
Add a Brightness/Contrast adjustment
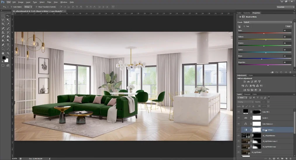[x=245, y=82]
